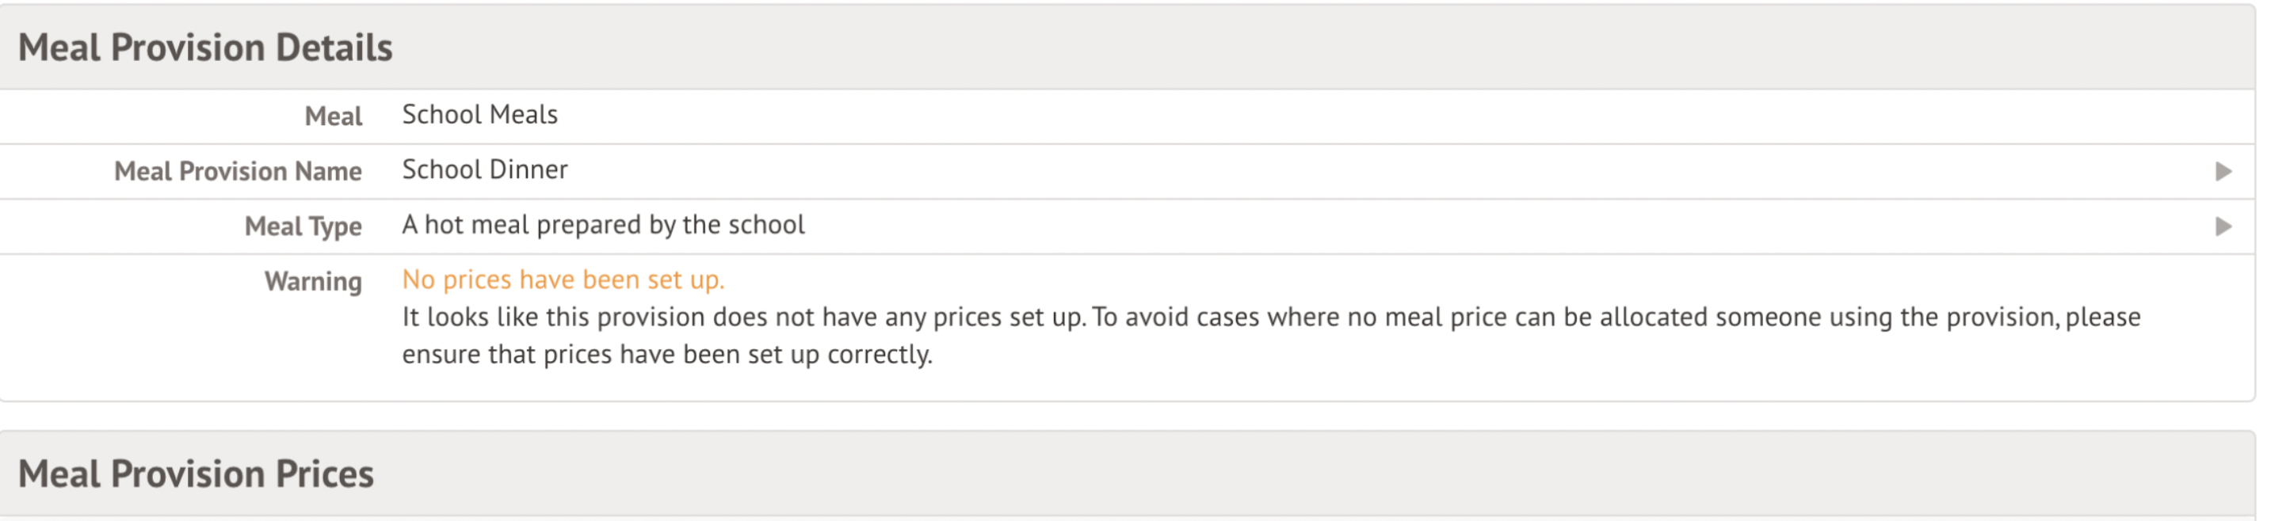Click the Meal Type label
2271x521 pixels.
(x=303, y=226)
